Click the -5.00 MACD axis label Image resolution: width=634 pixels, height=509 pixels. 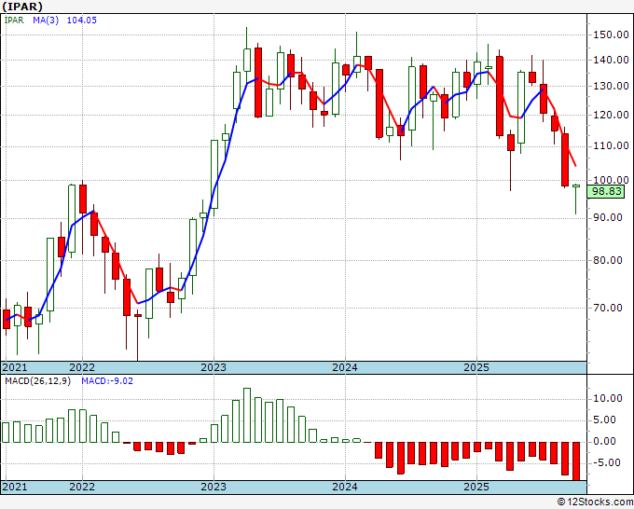click(607, 462)
